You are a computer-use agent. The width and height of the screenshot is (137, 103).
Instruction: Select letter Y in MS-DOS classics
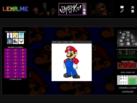pos(15,77)
